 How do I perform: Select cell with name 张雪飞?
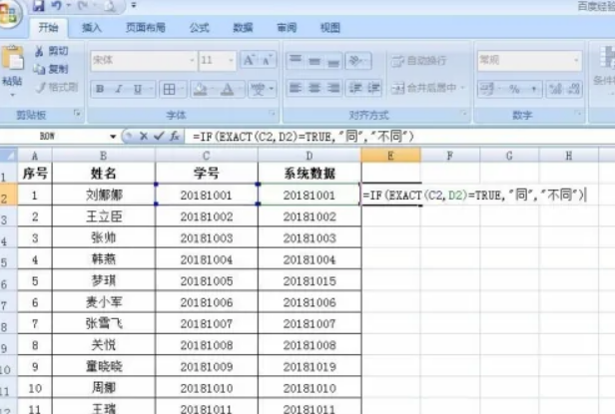(104, 323)
